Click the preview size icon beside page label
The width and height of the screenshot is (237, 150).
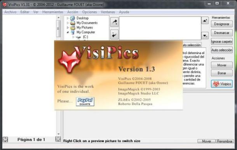click(58, 139)
